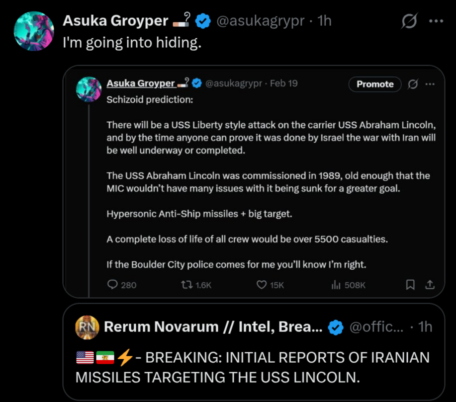This screenshot has height=402, width=456.
Task: Open the quoted post's small profile avatar
Action: (x=89, y=89)
